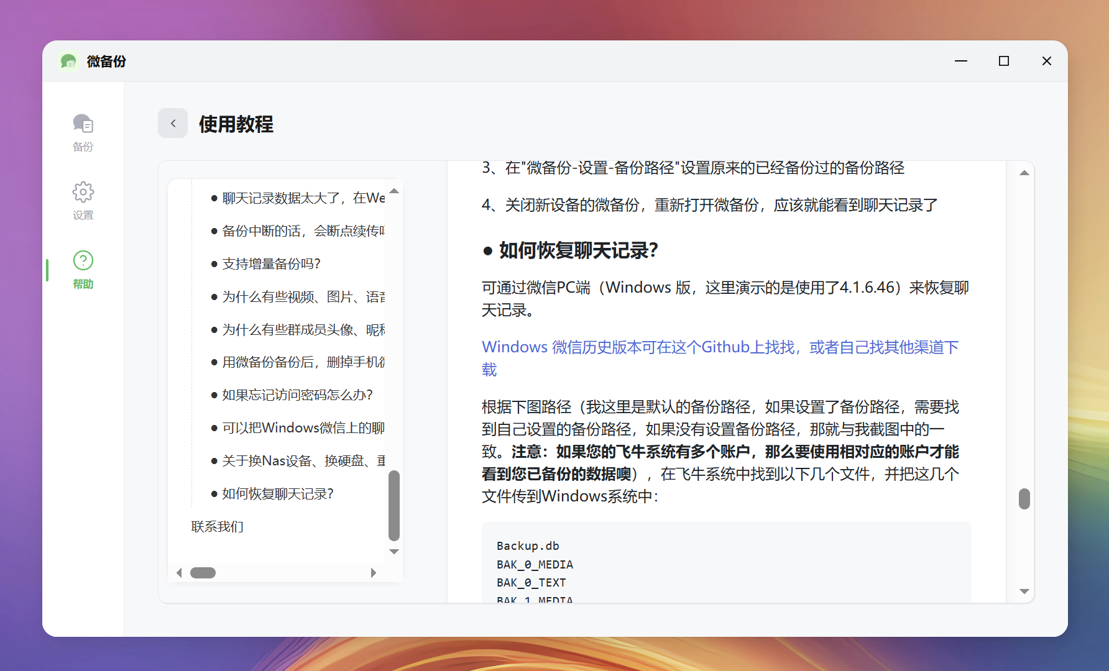The image size is (1109, 671).
Task: Jump to 可以把Windows微信上的聊 outline entry
Action: coord(298,428)
